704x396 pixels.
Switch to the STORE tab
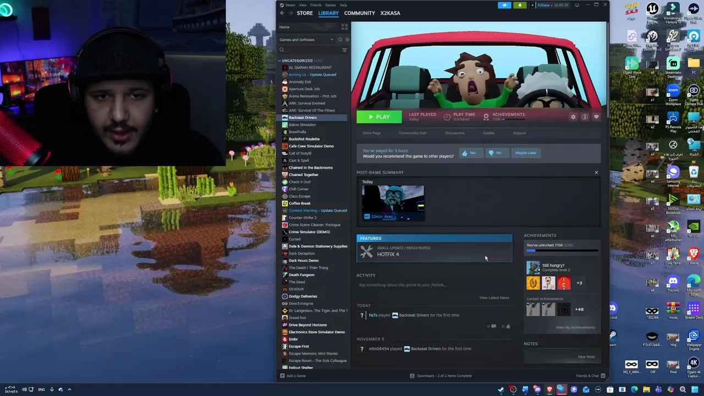click(x=305, y=13)
